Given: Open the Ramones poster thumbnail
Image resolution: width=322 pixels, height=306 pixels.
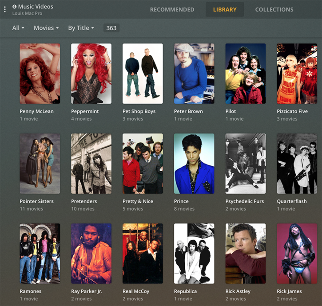Looking at the screenshot, I should (40, 254).
